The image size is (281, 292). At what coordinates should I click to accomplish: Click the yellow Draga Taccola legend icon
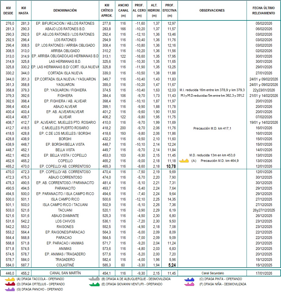click(x=10, y=279)
